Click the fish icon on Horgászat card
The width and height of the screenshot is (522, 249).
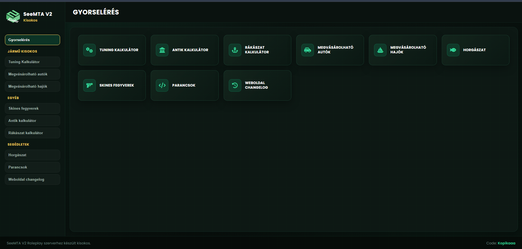(453, 50)
